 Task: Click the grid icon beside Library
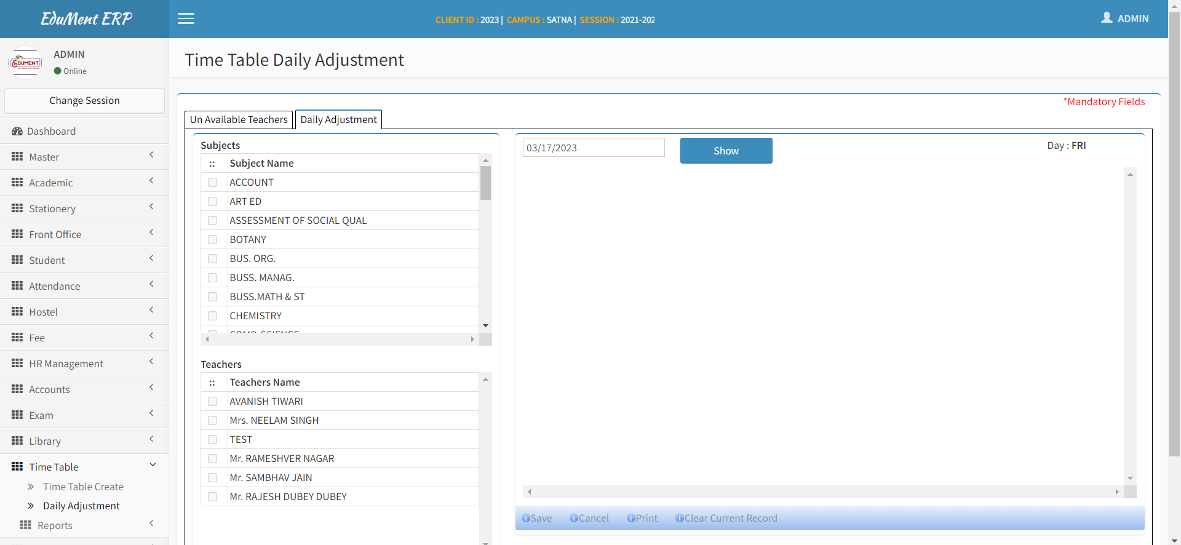point(17,440)
